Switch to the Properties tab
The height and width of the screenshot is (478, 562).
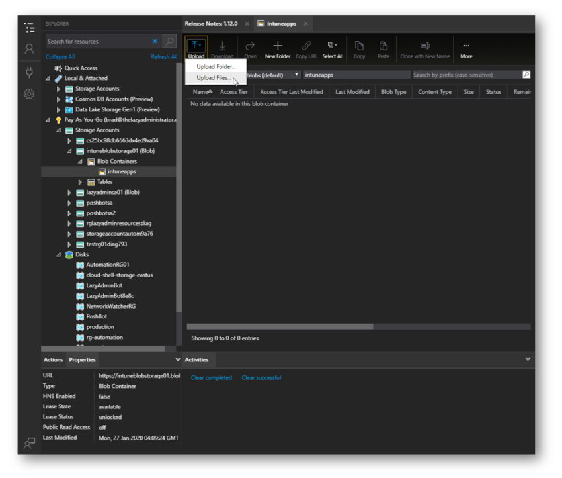coord(82,359)
